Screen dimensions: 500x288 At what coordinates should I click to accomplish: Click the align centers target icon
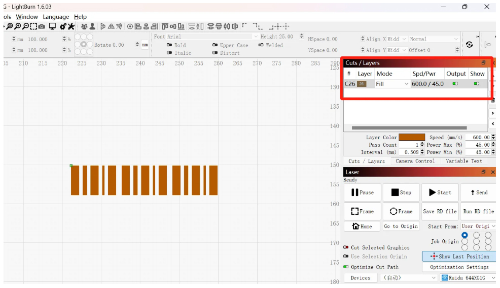point(130,26)
